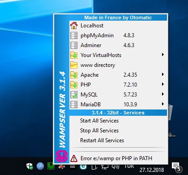Click the Localhost house icon
The image size is (188, 175).
pos(74,26)
